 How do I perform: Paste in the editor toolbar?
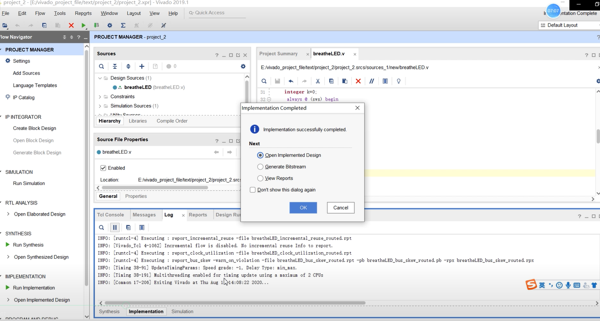pos(344,81)
